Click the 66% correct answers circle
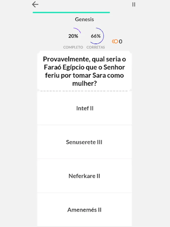The height and width of the screenshot is (227, 170). coord(96,36)
